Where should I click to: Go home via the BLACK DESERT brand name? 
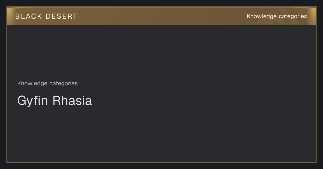click(x=46, y=16)
